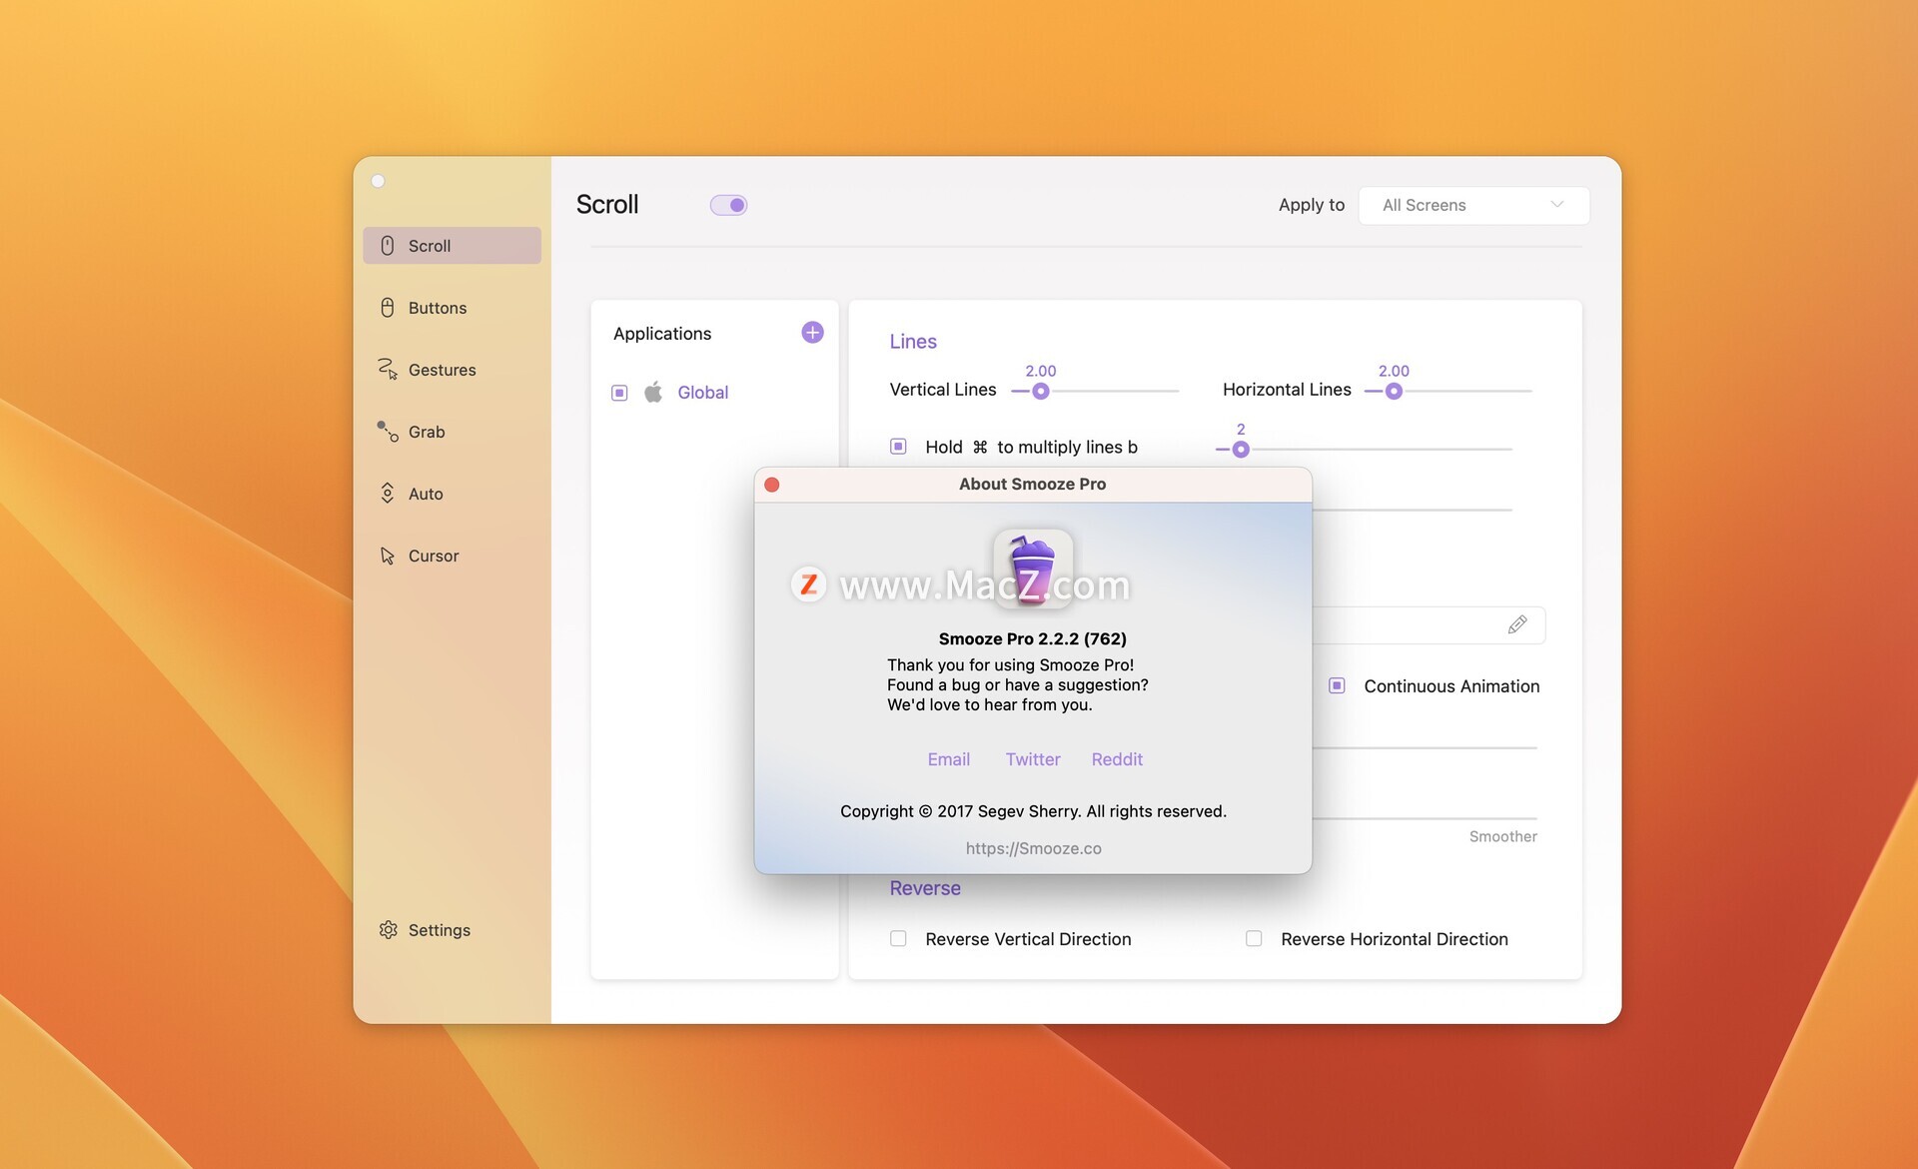
Task: Open the https://Smooze.co link
Action: pyautogui.click(x=1033, y=848)
